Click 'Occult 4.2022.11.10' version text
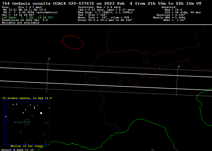Viewport: 212px width, 151px height. pos(17,150)
